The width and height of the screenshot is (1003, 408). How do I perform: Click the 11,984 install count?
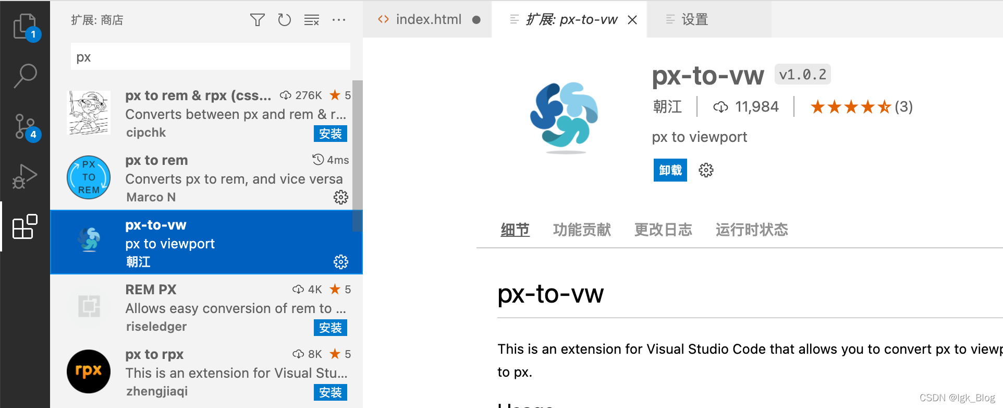[746, 107]
